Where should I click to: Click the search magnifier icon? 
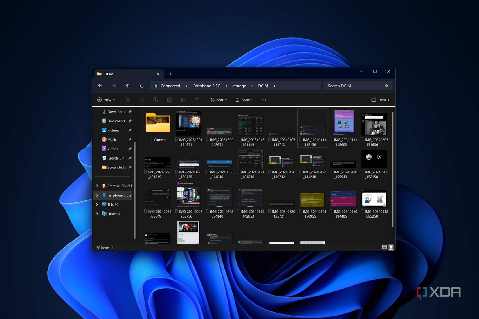(386, 86)
